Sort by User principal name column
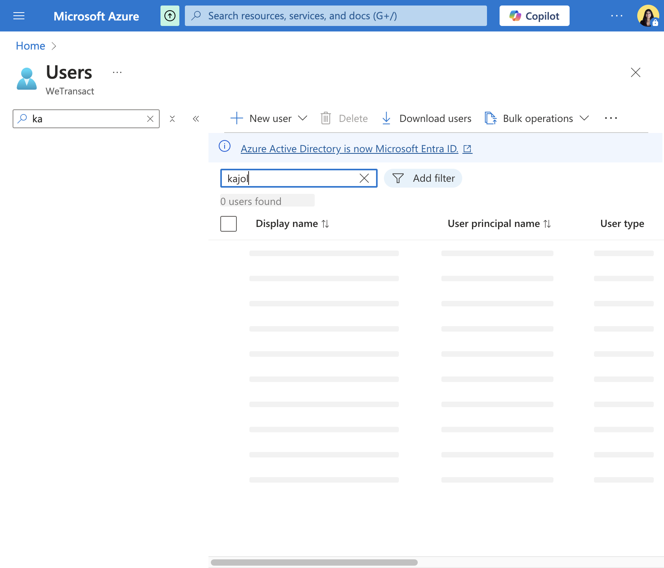The height and width of the screenshot is (568, 664). pos(499,223)
